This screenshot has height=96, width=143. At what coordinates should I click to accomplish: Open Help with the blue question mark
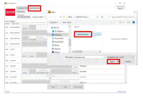tap(134, 22)
